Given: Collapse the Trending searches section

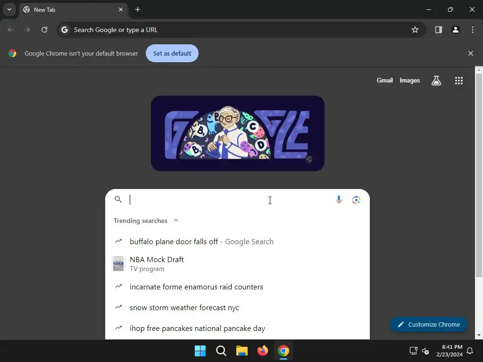Looking at the screenshot, I should click(x=176, y=221).
